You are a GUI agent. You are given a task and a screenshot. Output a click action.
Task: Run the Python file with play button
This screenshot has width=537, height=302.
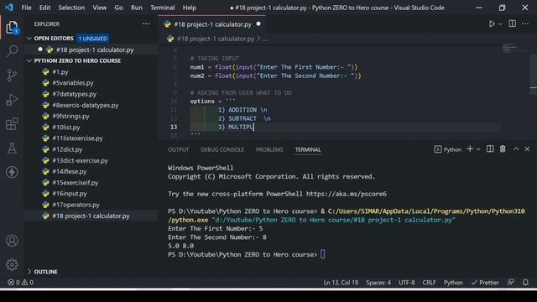[x=492, y=24]
